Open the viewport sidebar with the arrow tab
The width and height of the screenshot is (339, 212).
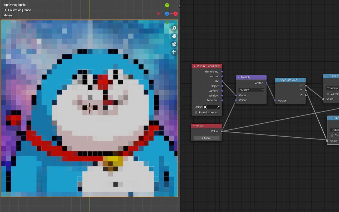179,6
